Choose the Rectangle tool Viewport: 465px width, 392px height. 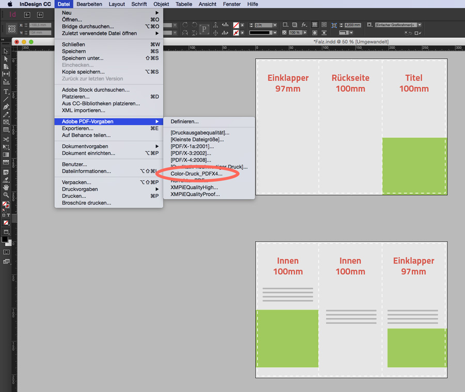coord(6,130)
